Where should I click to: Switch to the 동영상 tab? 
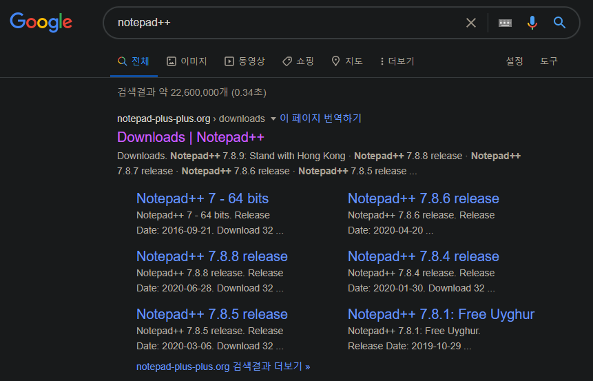click(x=245, y=61)
